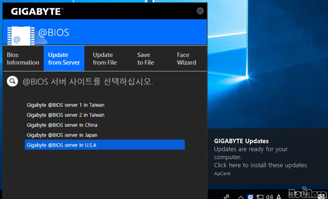Open the GIGABYTE update gear tray icon
This screenshot has width=328, height=199.
pyautogui.click(x=250, y=197)
